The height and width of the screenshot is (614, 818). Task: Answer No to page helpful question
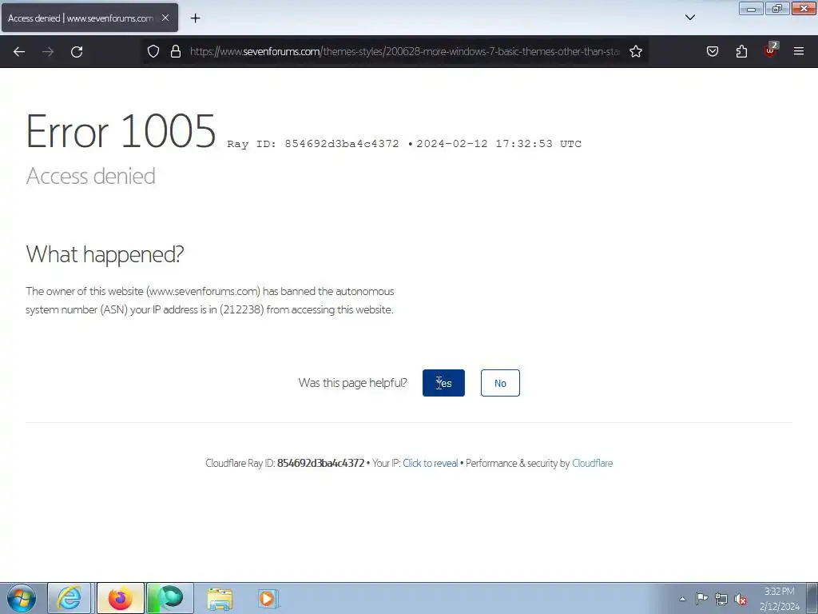[500, 383]
